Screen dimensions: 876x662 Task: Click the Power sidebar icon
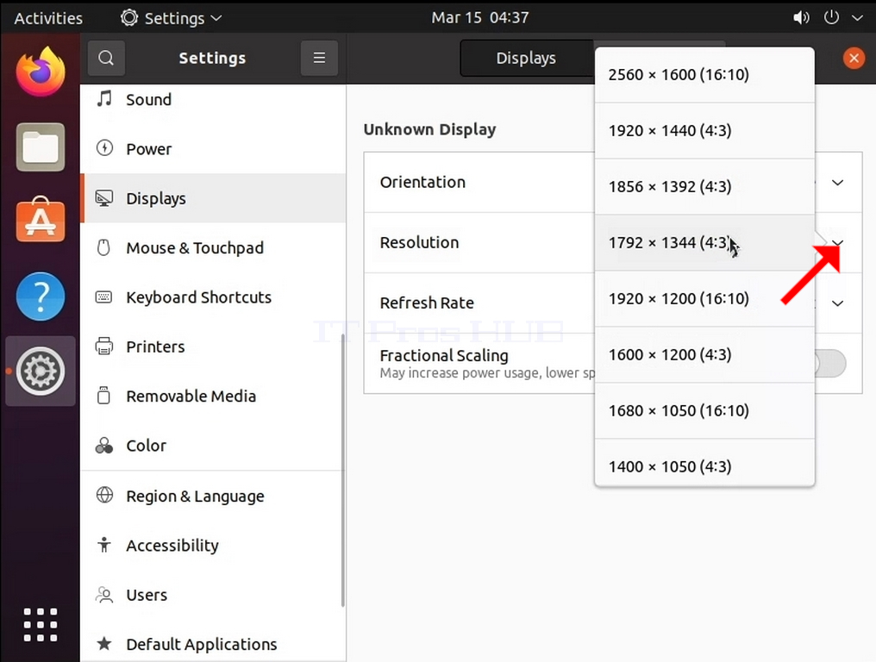[104, 148]
